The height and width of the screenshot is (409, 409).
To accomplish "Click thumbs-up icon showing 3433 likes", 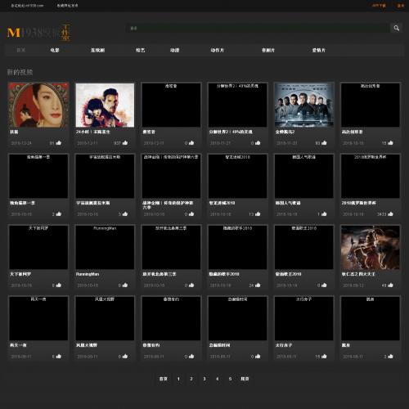I will click(x=390, y=213).
